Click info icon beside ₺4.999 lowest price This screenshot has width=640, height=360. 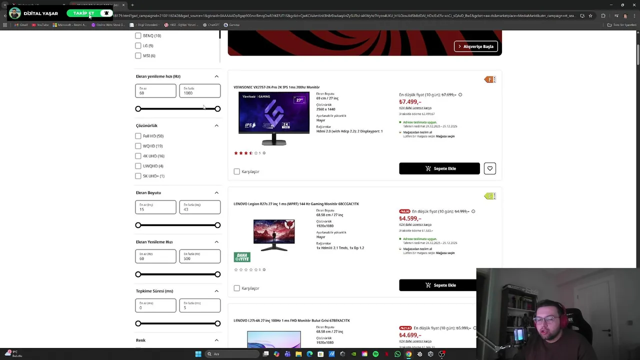[x=473, y=211]
